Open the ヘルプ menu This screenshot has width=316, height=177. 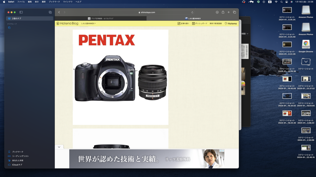[78, 2]
